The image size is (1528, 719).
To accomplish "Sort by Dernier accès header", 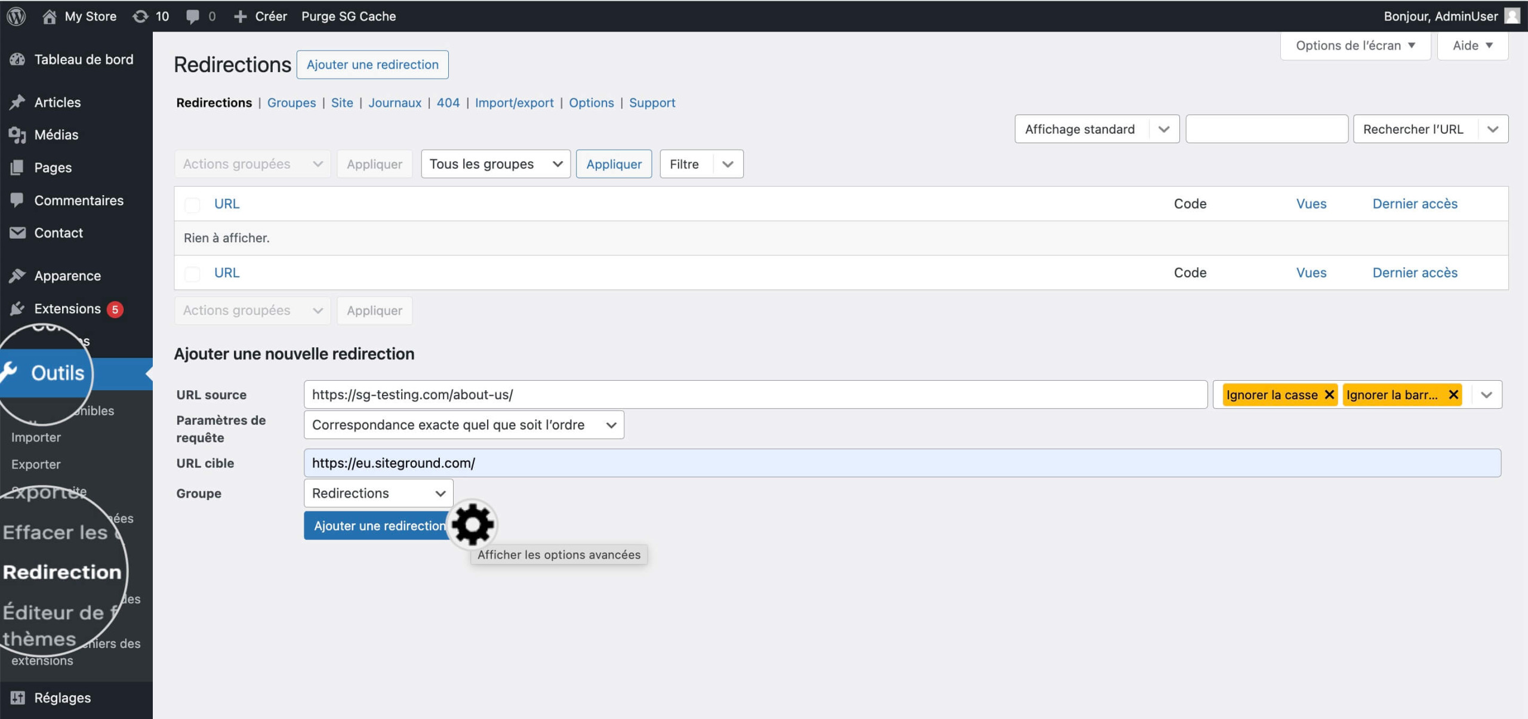I will [x=1415, y=203].
